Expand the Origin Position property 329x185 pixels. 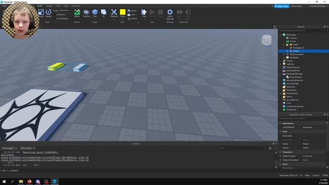[281, 156]
